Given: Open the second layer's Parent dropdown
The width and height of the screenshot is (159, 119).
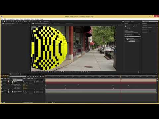Looking at the screenshot, I should coord(39,81).
